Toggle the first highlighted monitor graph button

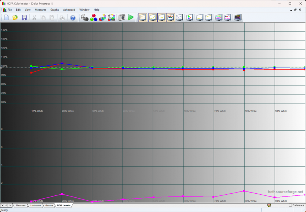coord(143,17)
